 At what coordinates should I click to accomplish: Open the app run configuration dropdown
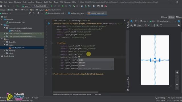(x=26, y=6)
